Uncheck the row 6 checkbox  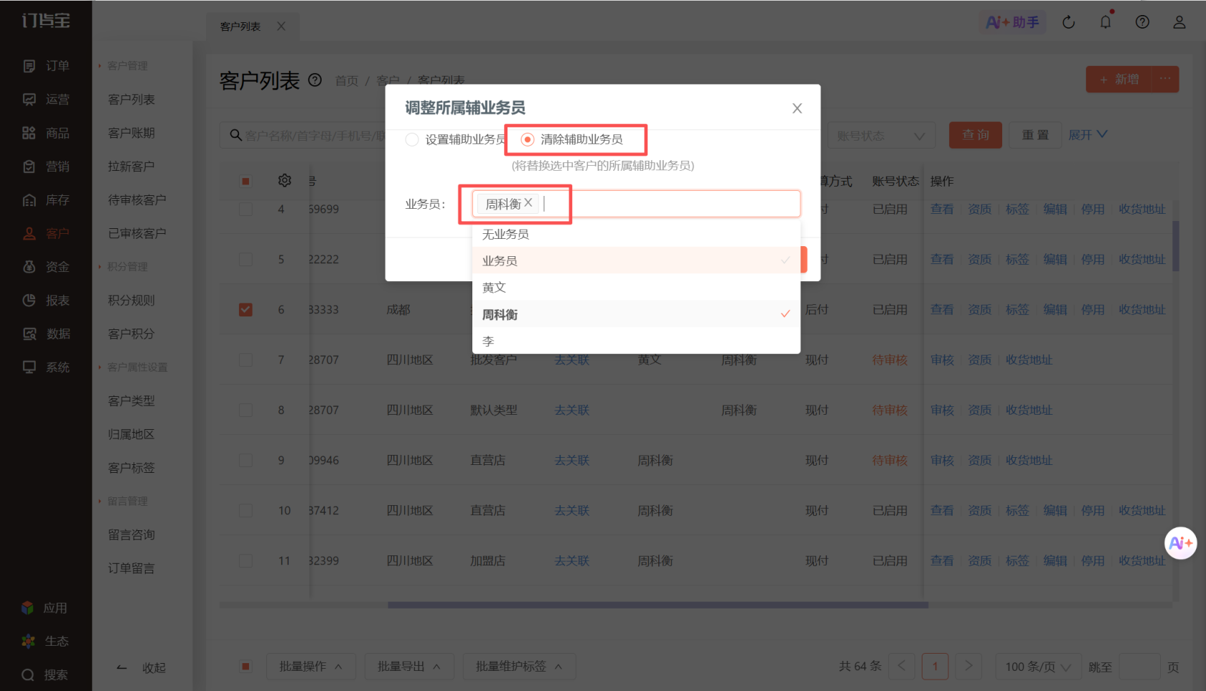[246, 310]
